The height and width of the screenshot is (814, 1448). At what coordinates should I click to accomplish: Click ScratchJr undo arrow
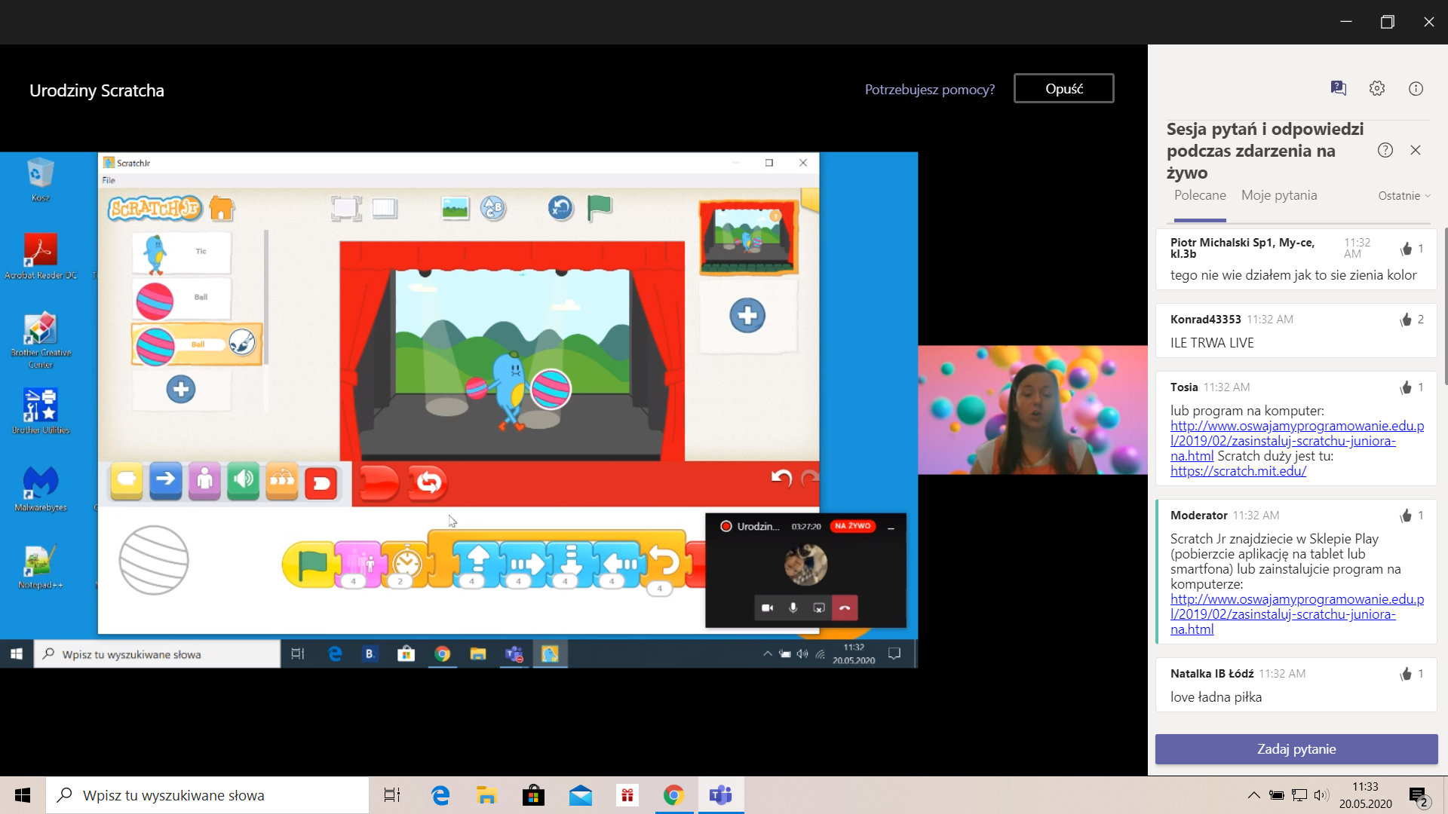coord(781,478)
